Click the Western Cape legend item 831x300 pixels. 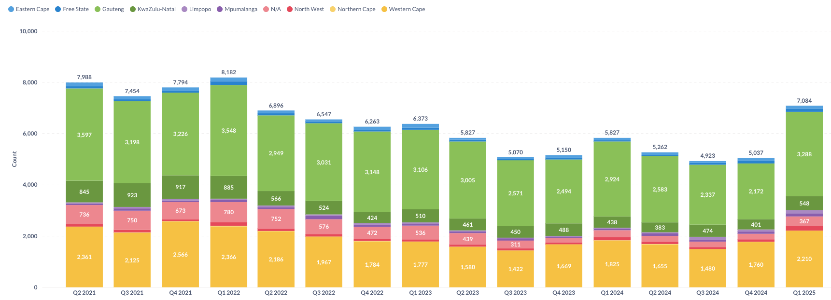403,9
